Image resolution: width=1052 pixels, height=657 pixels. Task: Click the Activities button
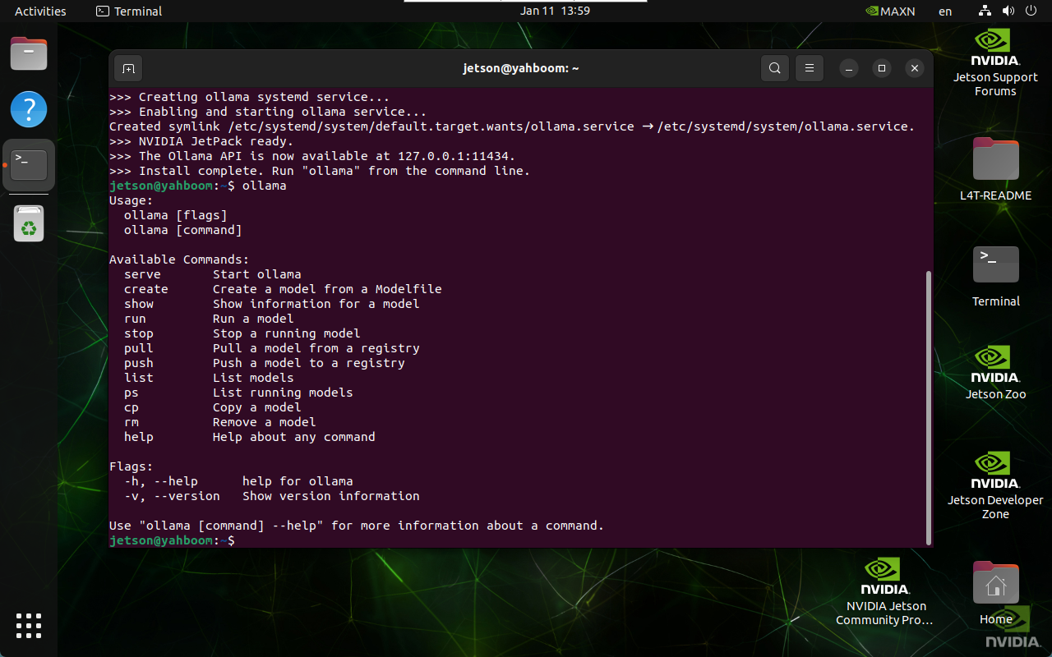[x=40, y=11]
